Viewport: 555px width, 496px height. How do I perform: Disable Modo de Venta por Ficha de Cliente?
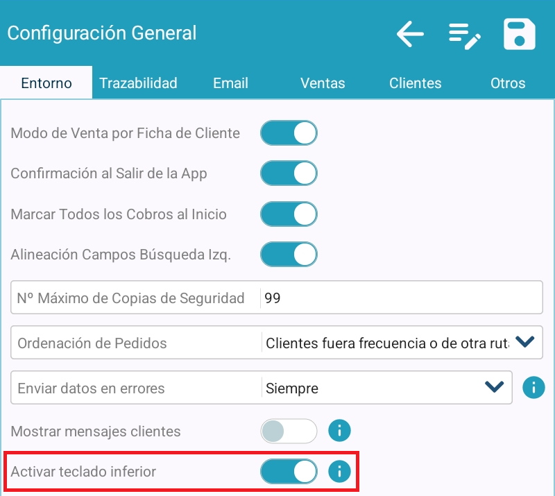[289, 132]
